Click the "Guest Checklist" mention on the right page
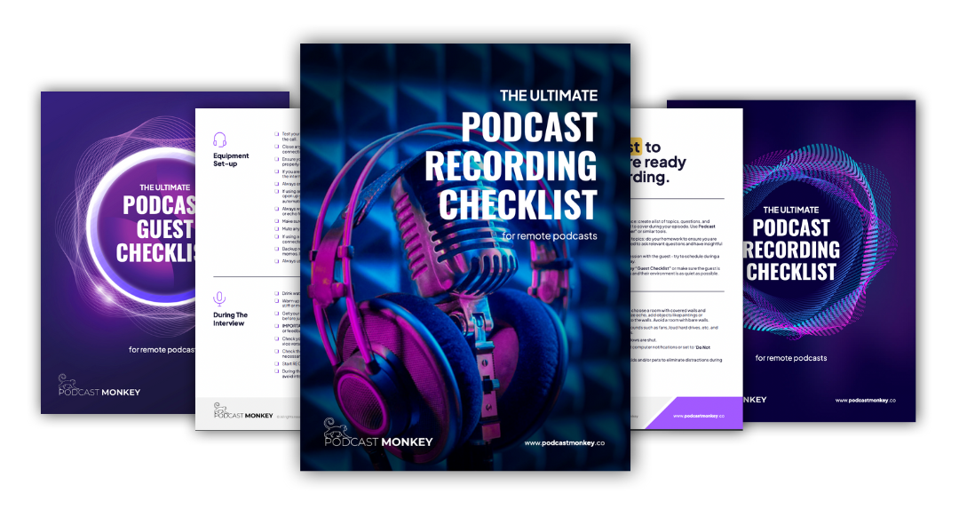This screenshot has width=959, height=525. (x=654, y=268)
